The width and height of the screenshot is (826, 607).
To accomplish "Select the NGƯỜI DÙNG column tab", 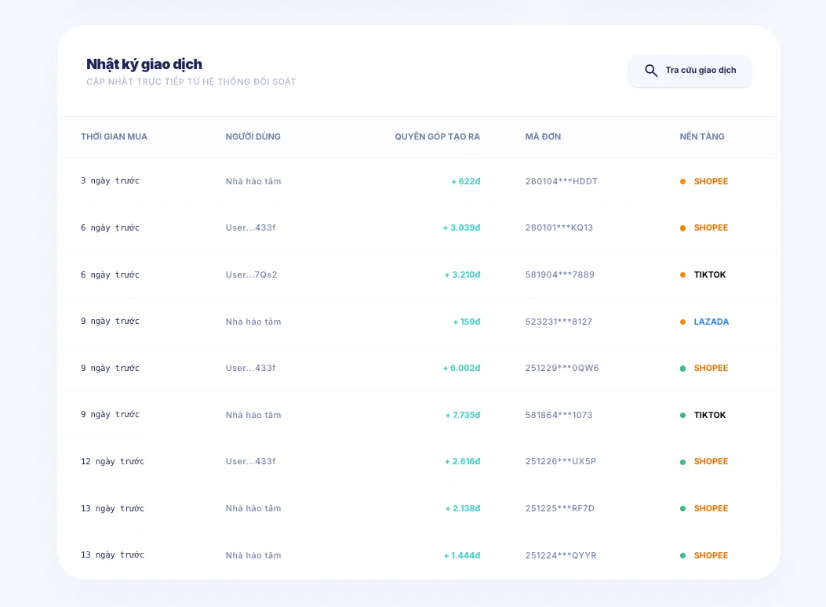I will pos(253,136).
